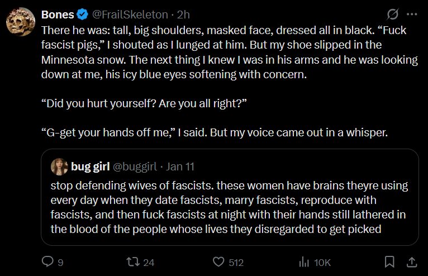Click the @buggirl handle
The height and width of the screenshot is (276, 428).
(135, 166)
